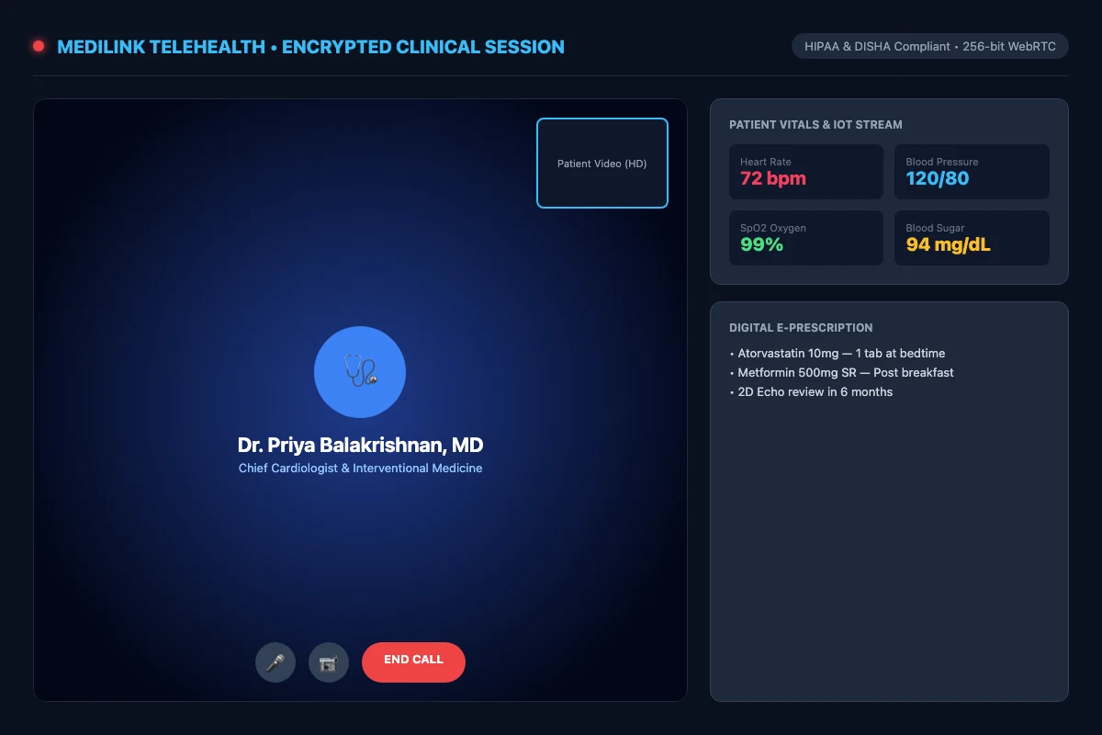Mute the microphone in the call
The width and height of the screenshot is (1102, 735).
click(275, 662)
